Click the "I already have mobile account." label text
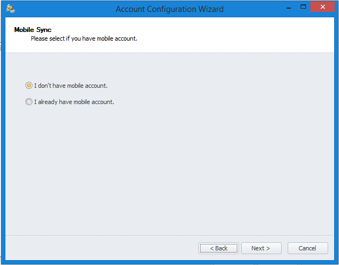Image resolution: width=339 pixels, height=265 pixels. (x=74, y=102)
